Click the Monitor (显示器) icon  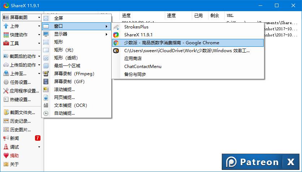[x=46, y=34]
